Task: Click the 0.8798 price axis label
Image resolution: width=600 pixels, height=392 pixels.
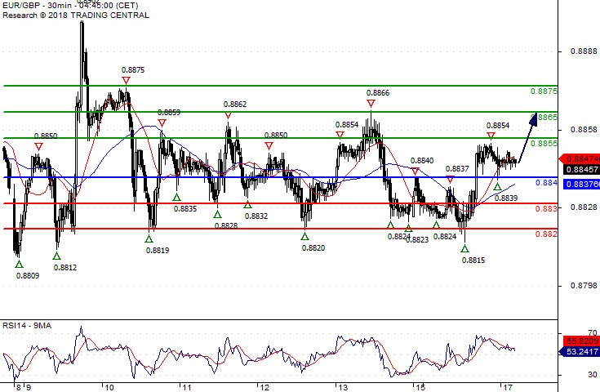Action: click(x=584, y=286)
